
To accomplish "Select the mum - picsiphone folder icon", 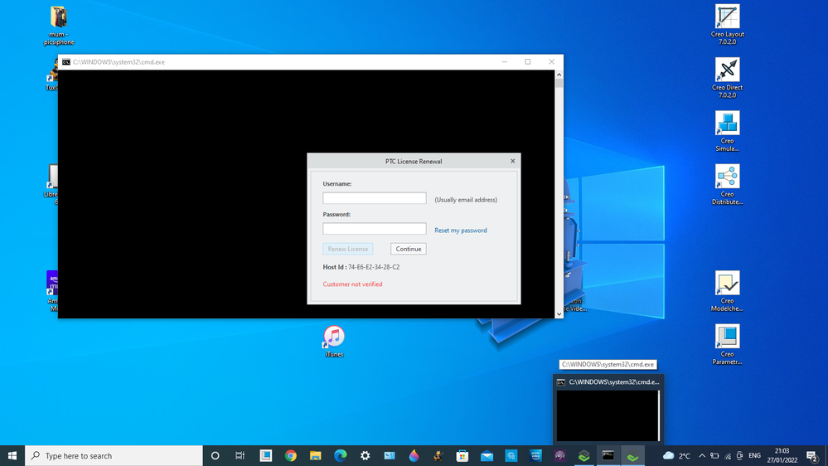I will pos(59,25).
